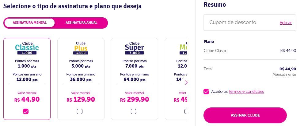
Task: Select the Assinatura Mensal option
Action: click(30, 23)
